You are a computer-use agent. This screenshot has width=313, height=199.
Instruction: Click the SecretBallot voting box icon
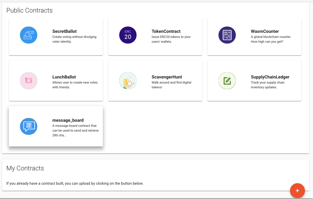29,35
